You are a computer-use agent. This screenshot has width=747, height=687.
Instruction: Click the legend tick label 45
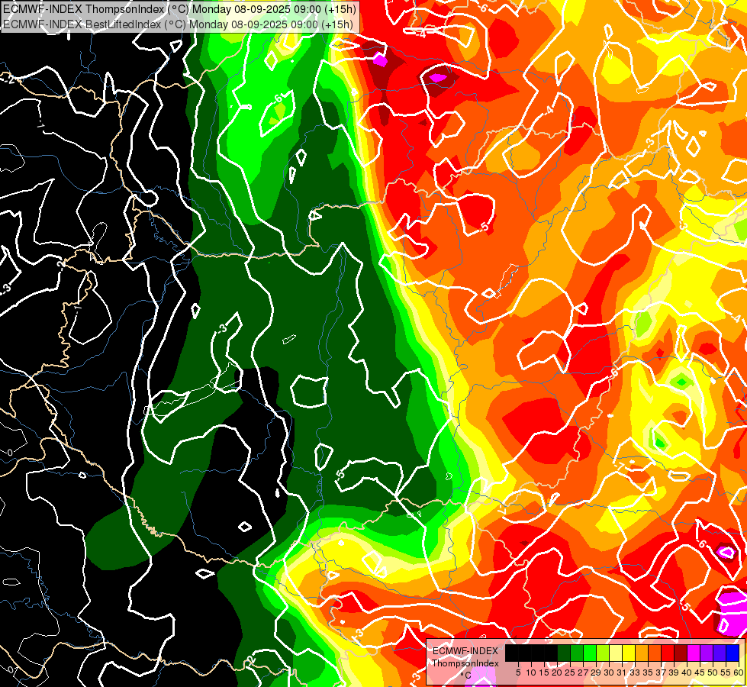coord(700,672)
